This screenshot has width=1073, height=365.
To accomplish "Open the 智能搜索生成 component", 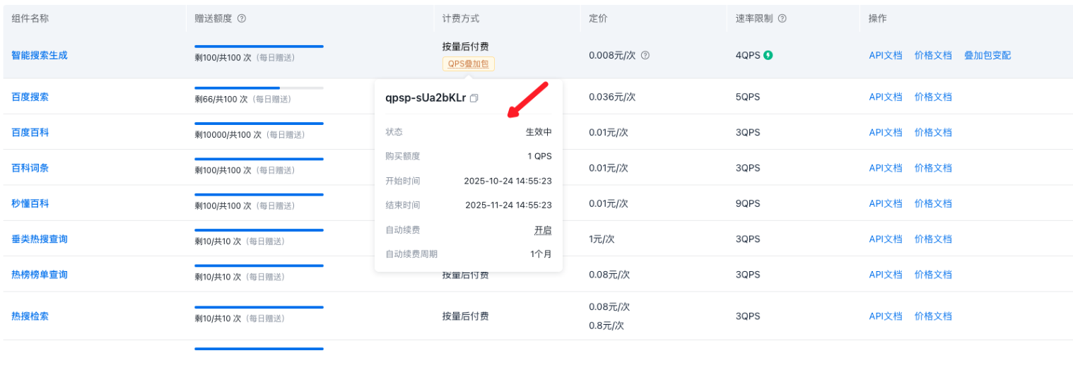I will tap(40, 55).
